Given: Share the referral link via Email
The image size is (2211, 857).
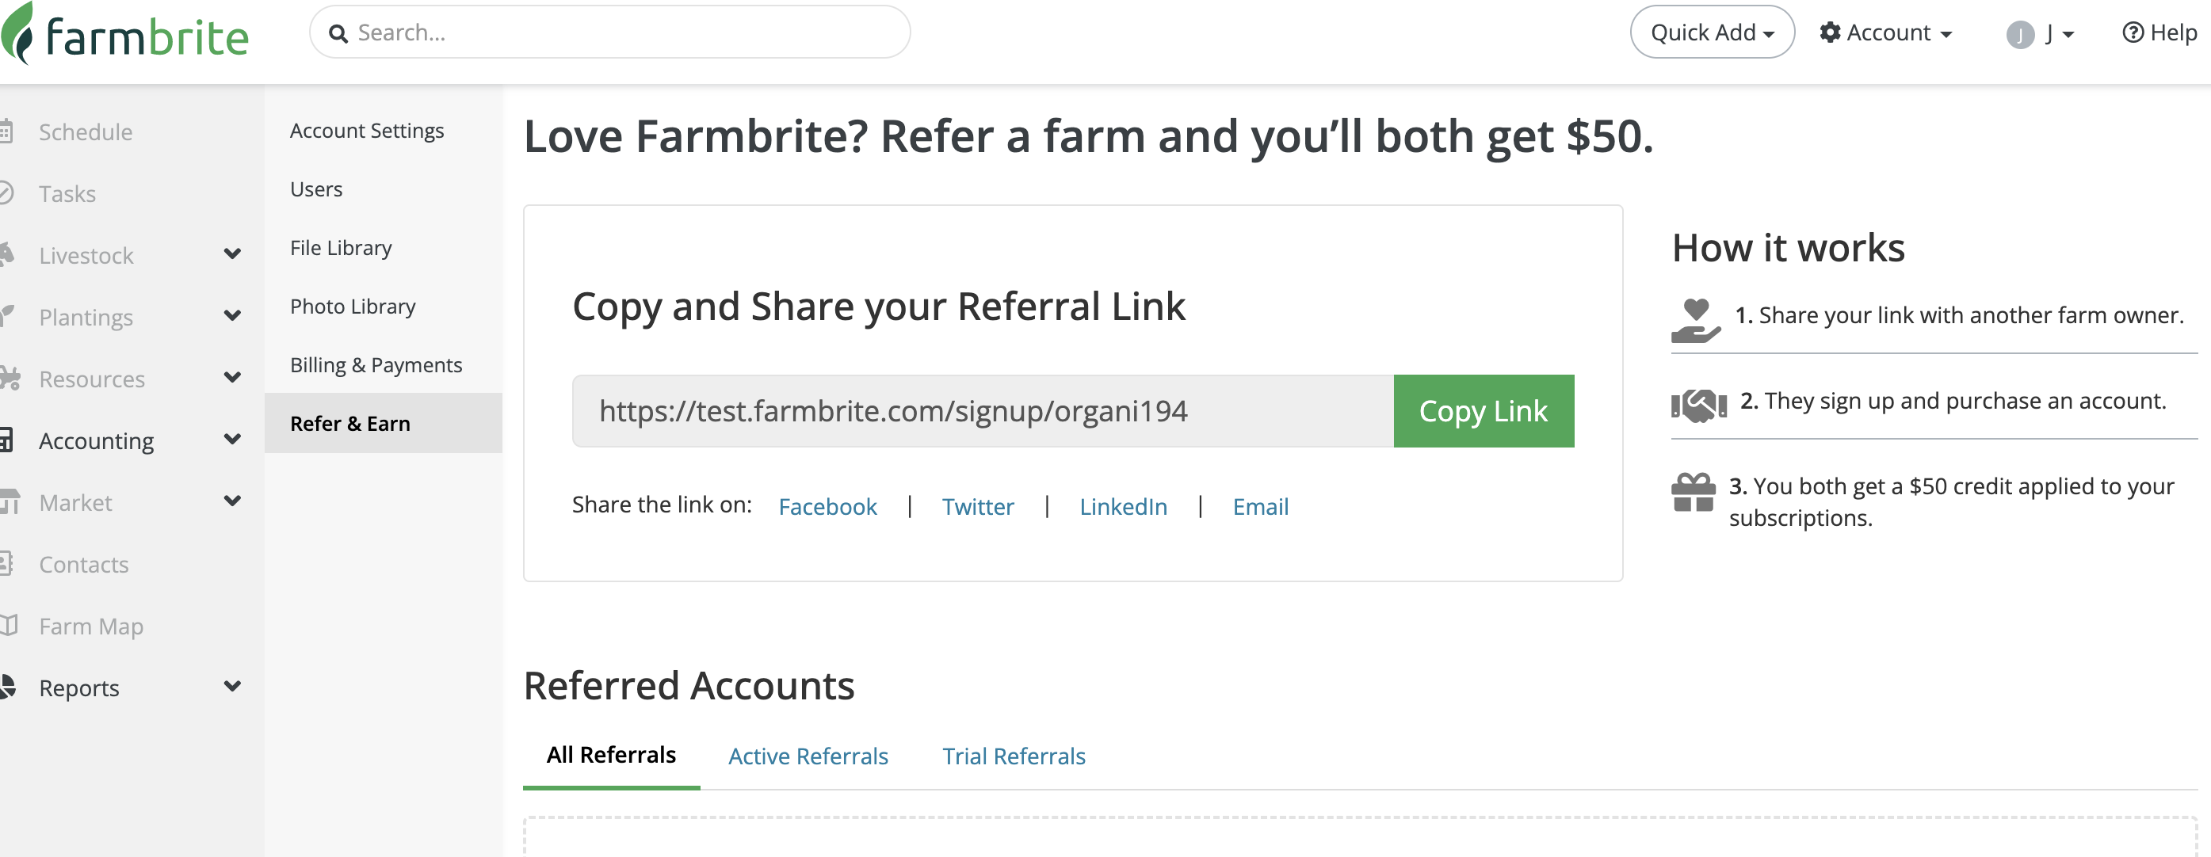Looking at the screenshot, I should pos(1260,506).
